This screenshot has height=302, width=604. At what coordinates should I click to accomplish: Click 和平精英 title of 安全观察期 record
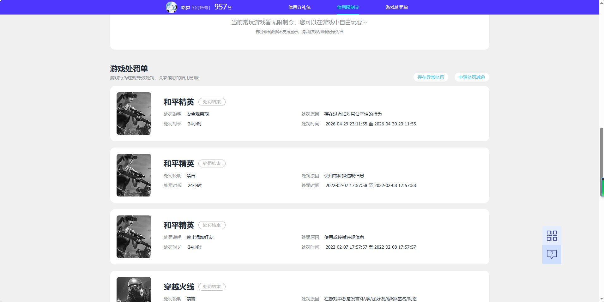pyautogui.click(x=179, y=102)
